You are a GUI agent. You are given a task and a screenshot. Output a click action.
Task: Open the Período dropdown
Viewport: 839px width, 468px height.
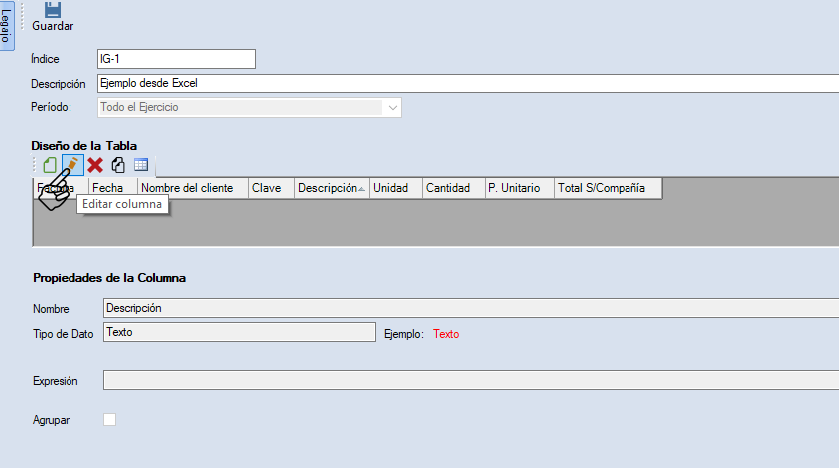[393, 107]
